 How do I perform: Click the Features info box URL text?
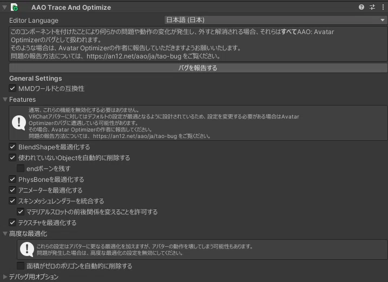135,136
